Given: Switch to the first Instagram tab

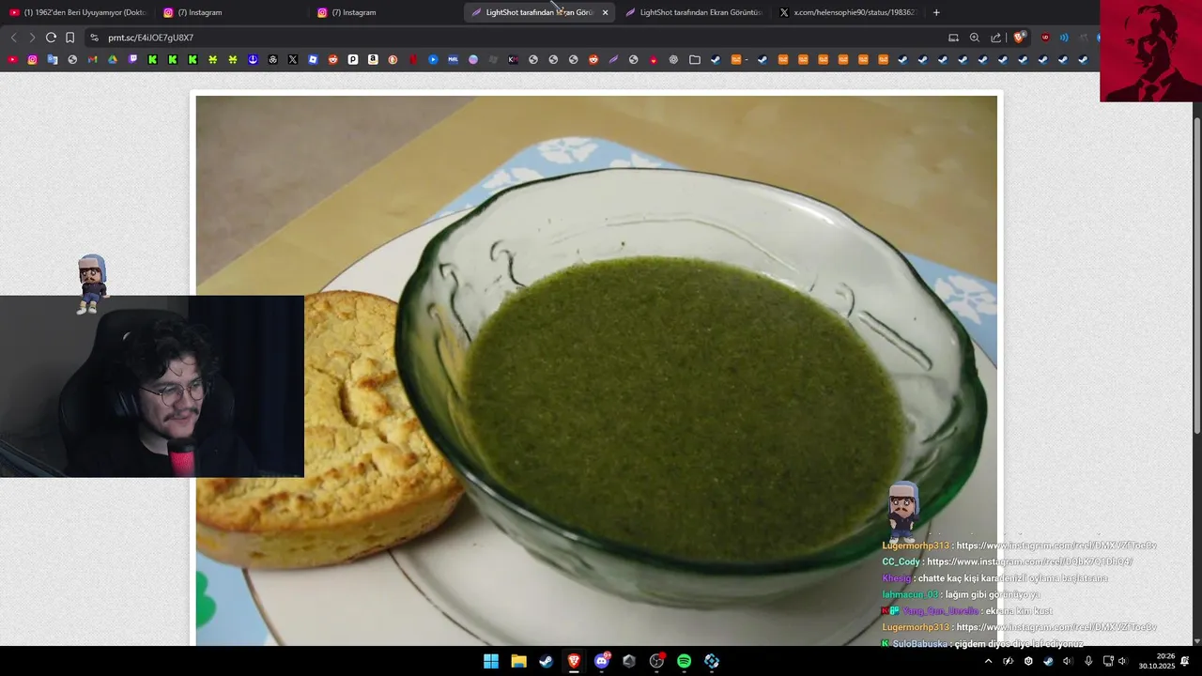Looking at the screenshot, I should 231,12.
